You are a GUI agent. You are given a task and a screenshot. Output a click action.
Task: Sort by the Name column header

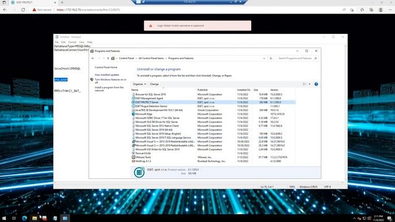(x=163, y=90)
